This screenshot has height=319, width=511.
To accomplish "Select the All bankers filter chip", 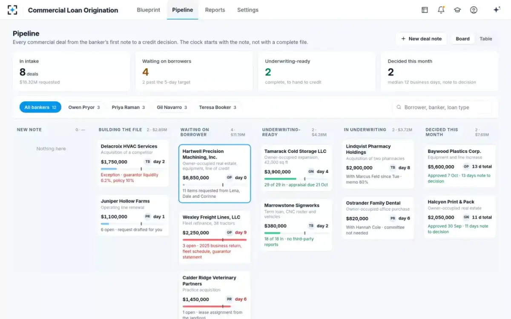I will [40, 107].
